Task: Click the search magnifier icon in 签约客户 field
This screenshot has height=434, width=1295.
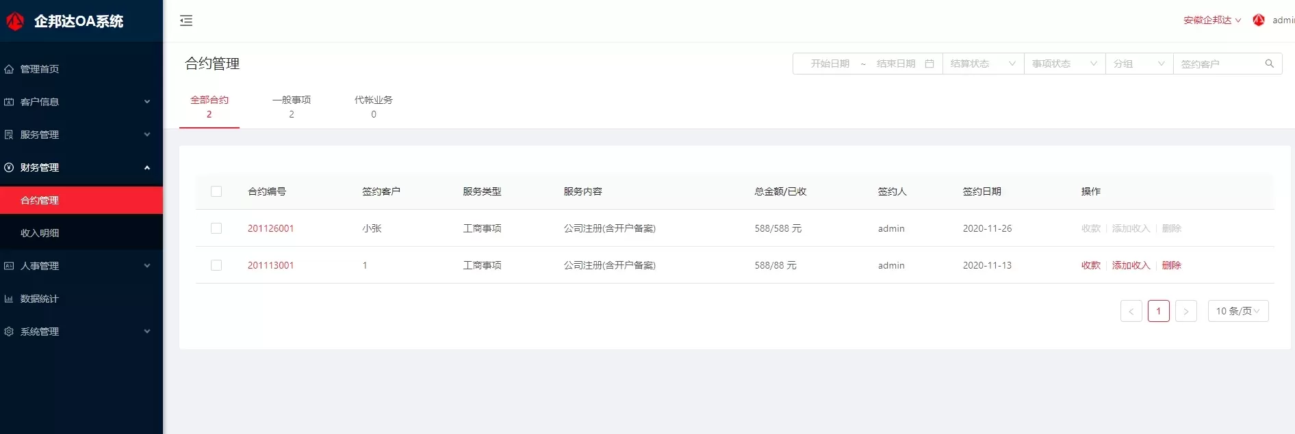Action: tap(1269, 64)
